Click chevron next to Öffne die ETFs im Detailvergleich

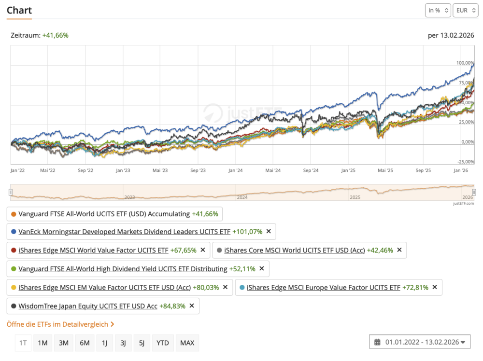[113, 324]
